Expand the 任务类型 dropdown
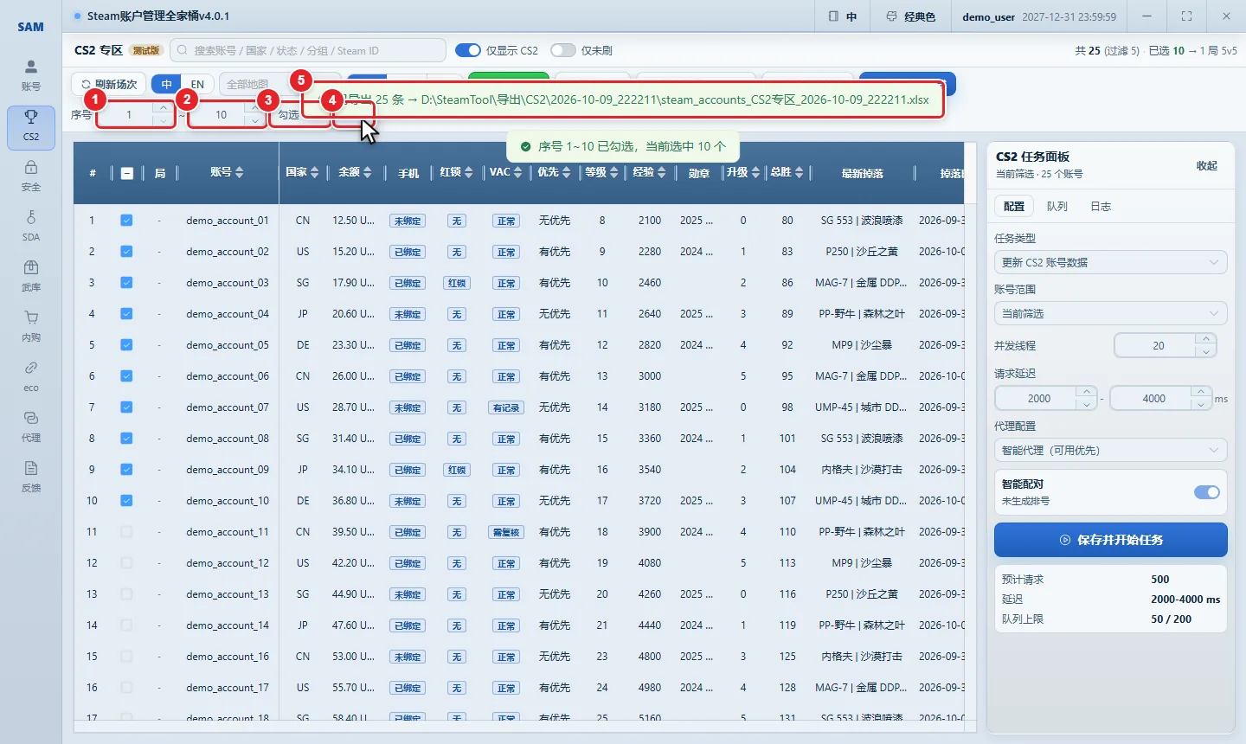This screenshot has height=744, width=1246. pos(1110,262)
